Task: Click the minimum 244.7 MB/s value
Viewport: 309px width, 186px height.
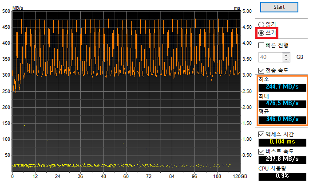Action: 282,87
